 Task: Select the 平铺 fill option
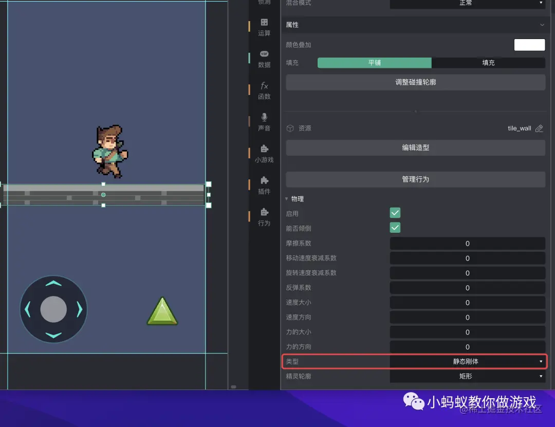(x=374, y=63)
